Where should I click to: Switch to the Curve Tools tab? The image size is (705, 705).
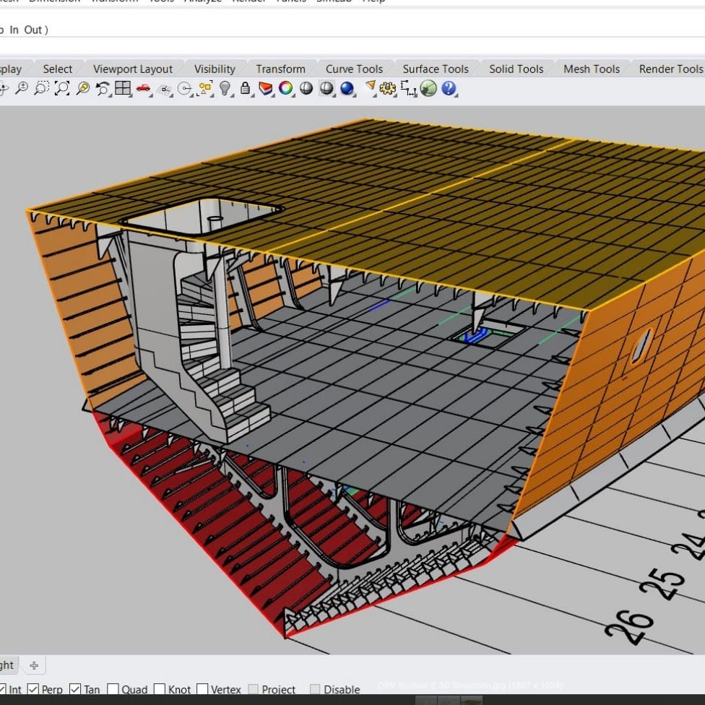point(354,69)
